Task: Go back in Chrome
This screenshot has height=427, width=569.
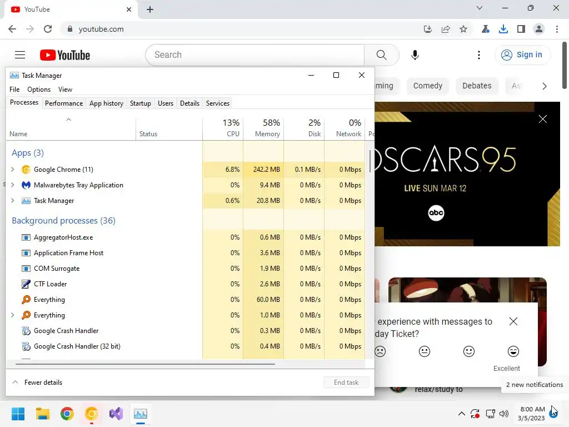Action: point(12,29)
